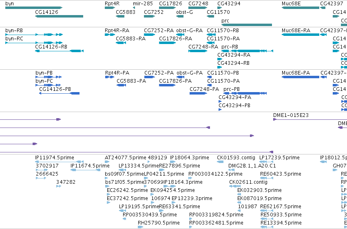Screen dimensions: 347x229
Task: Select EST 3702917
Action: click(42, 170)
